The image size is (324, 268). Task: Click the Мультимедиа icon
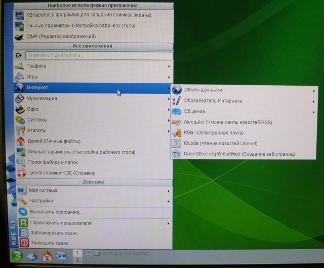point(20,98)
